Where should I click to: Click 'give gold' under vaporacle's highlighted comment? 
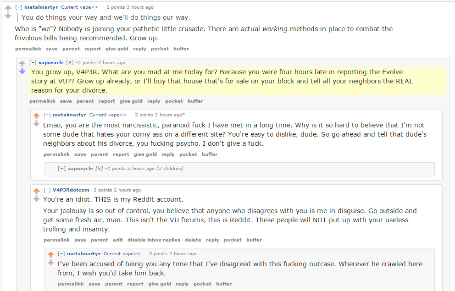click(131, 101)
